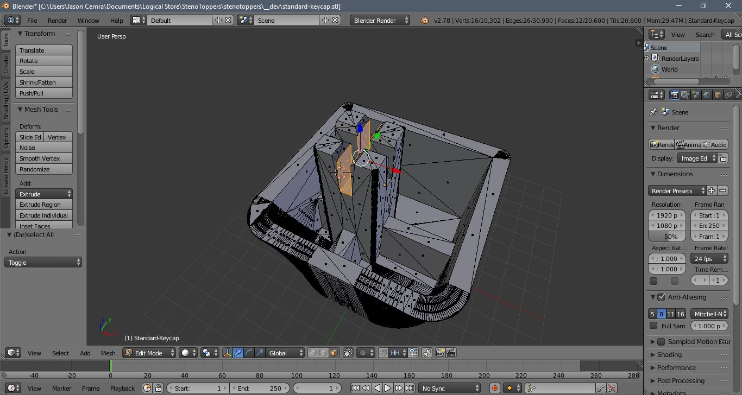Enable the Sampled Motion Blur checkbox

[661, 342]
